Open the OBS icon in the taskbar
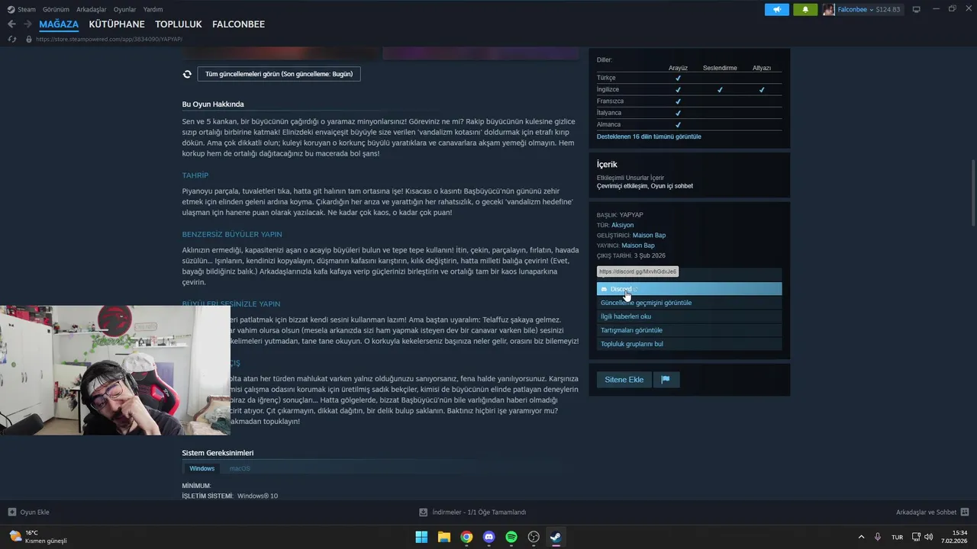This screenshot has height=549, width=977. pyautogui.click(x=534, y=537)
